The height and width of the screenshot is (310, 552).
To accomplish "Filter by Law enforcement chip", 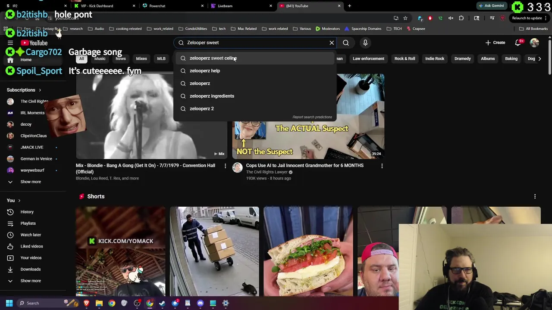I will pos(368,59).
